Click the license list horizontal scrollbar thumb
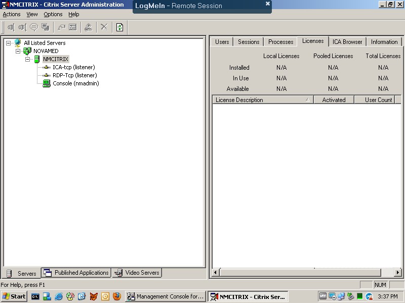The image size is (405, 303). pyautogui.click(x=300, y=272)
